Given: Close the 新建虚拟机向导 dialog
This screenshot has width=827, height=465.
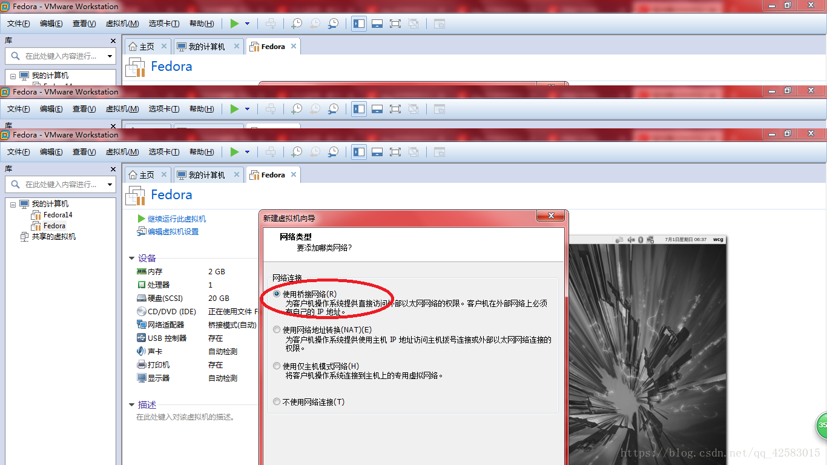Looking at the screenshot, I should [x=551, y=216].
